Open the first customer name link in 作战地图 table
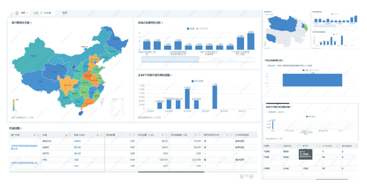This screenshot has width=367, height=184. pos(24,147)
